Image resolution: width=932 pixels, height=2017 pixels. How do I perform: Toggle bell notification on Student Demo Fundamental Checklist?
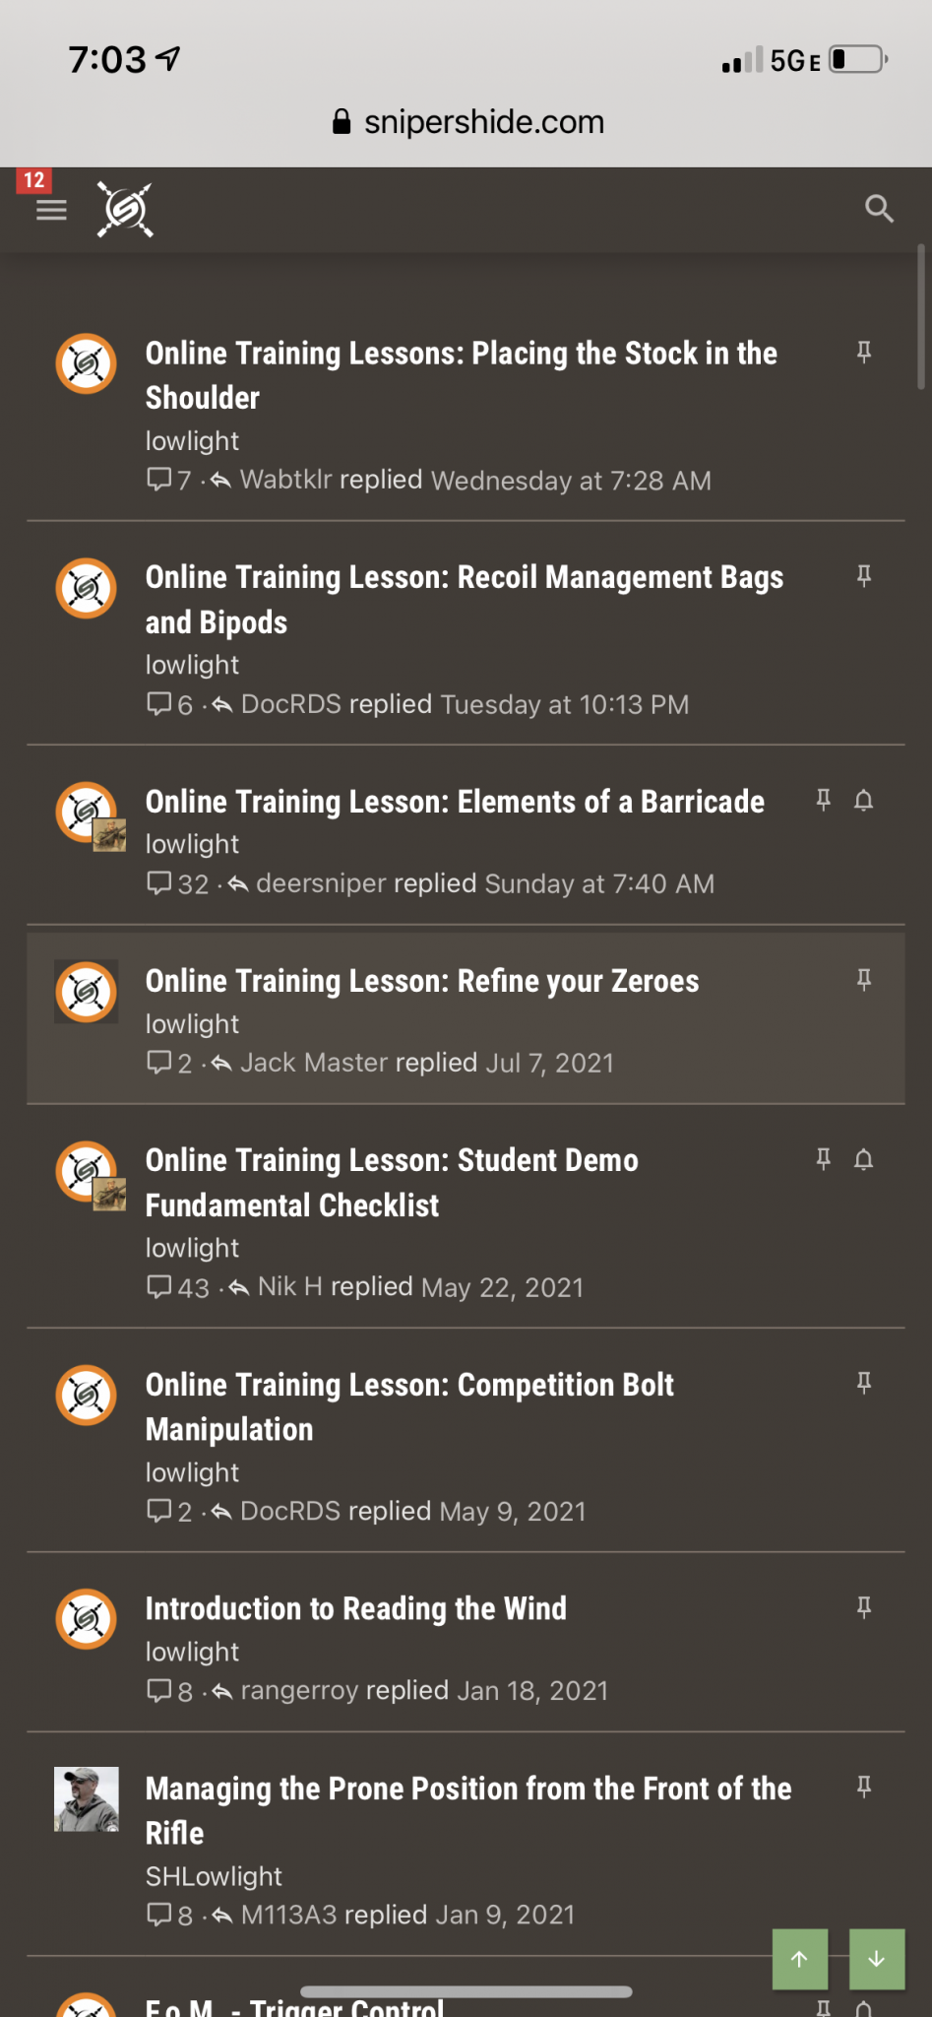(864, 1159)
